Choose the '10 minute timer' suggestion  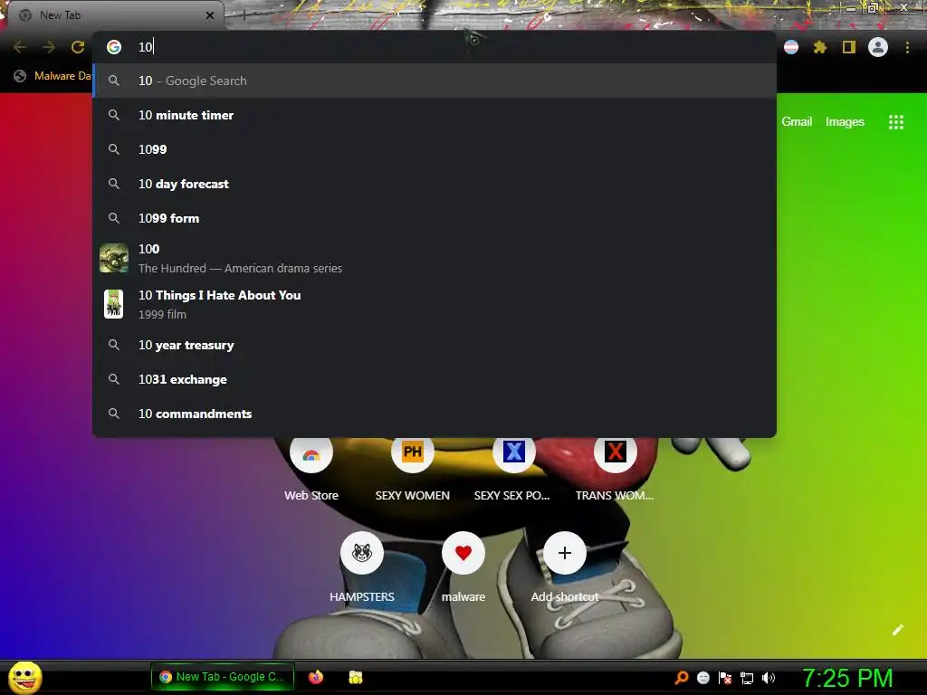click(435, 115)
